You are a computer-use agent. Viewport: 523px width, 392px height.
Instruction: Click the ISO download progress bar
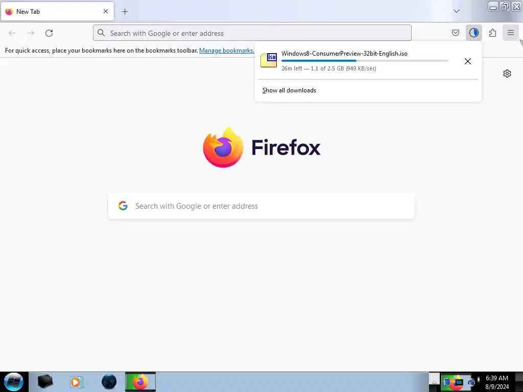click(x=365, y=61)
